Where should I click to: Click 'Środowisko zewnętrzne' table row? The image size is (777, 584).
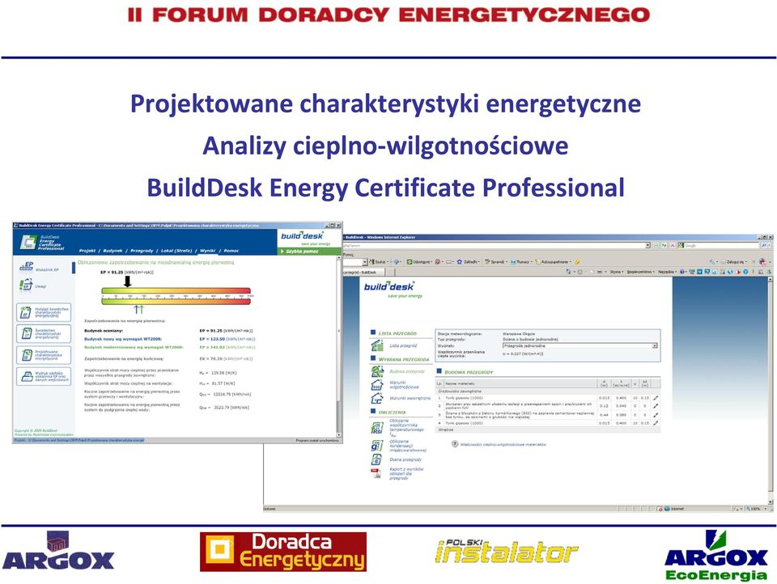(548, 391)
